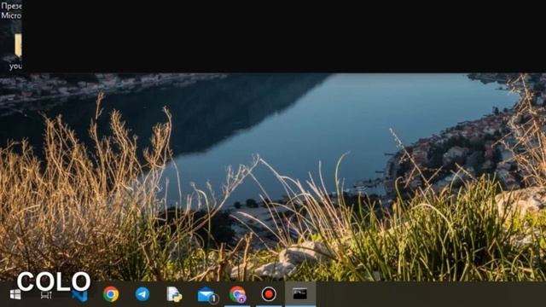Open the screen recorder red-dot icon

[x=269, y=294]
